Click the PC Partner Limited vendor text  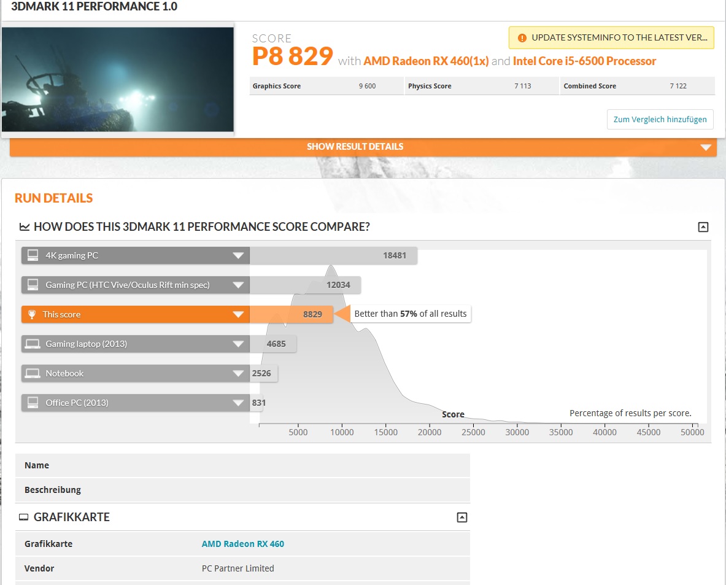[x=238, y=568]
